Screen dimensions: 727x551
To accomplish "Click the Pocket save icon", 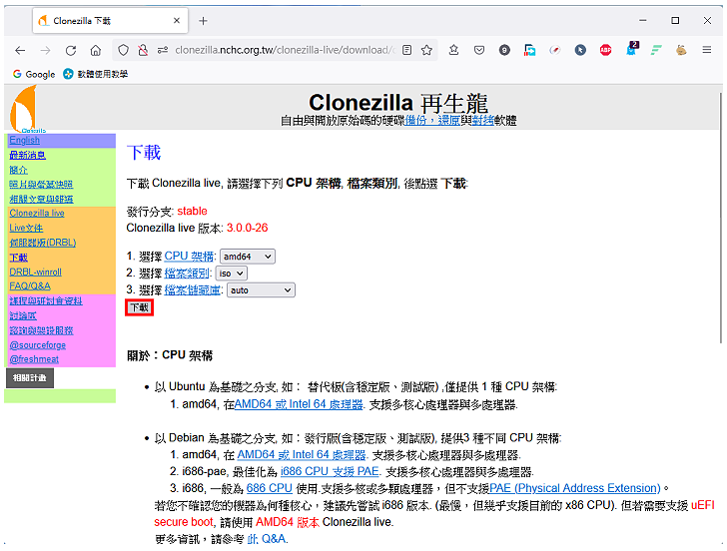I will (479, 50).
